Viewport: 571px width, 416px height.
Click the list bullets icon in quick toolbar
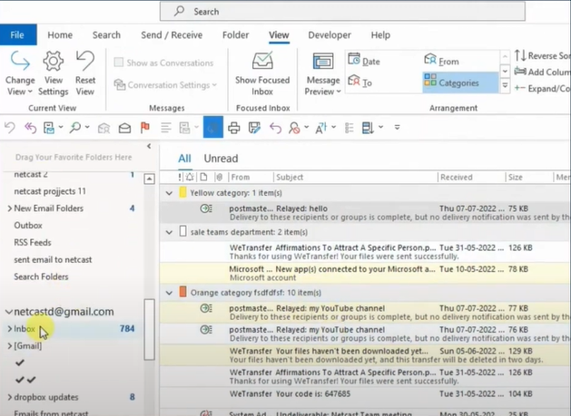click(349, 128)
